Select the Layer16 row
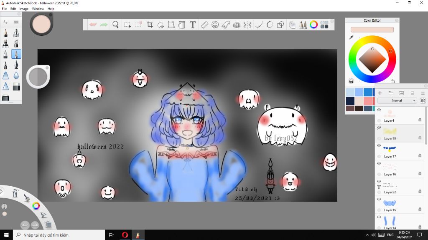The height and width of the screenshot is (240, 428). [400, 169]
